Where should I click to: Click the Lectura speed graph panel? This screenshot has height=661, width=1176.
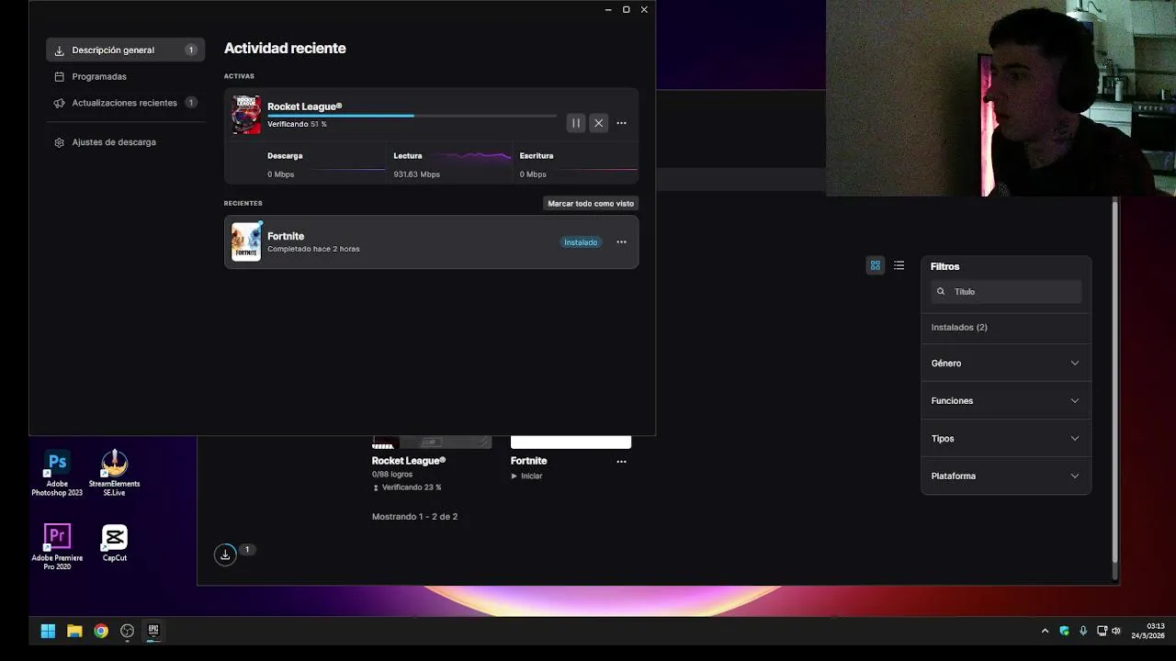[x=451, y=163]
